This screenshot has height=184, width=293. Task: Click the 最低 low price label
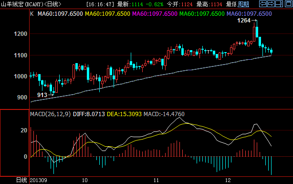[x=231, y=4]
